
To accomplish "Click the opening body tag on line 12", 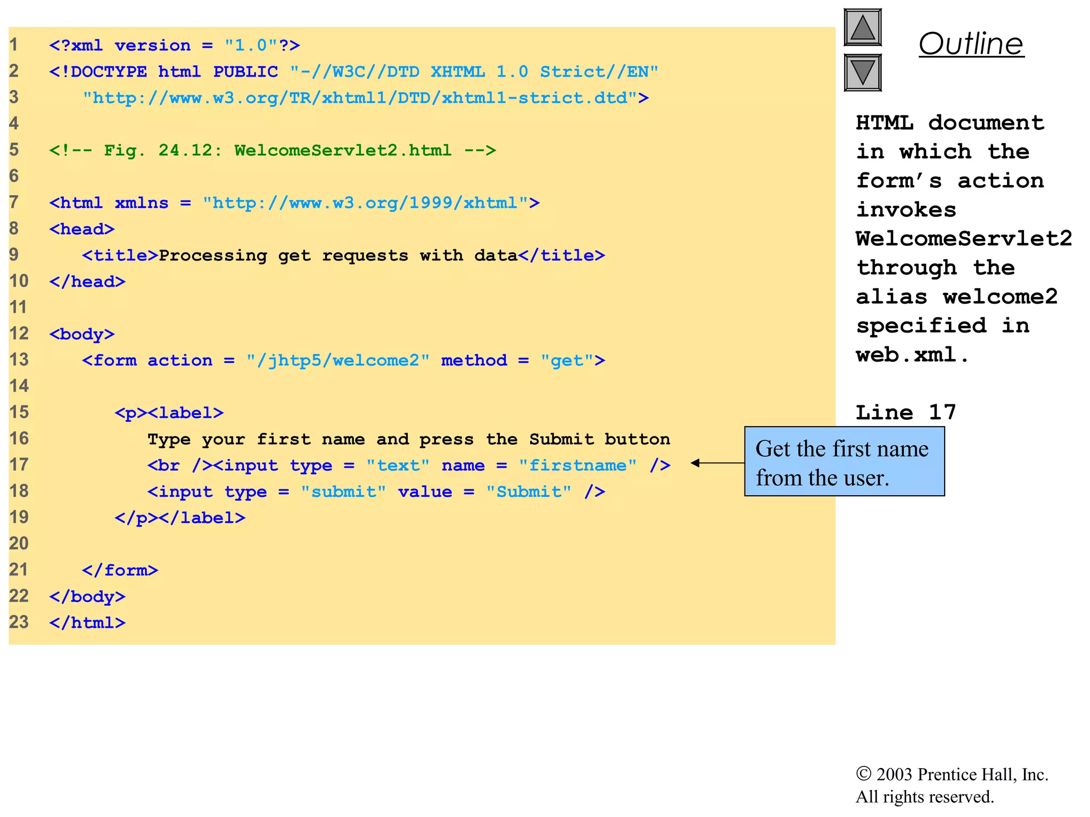I will [82, 334].
